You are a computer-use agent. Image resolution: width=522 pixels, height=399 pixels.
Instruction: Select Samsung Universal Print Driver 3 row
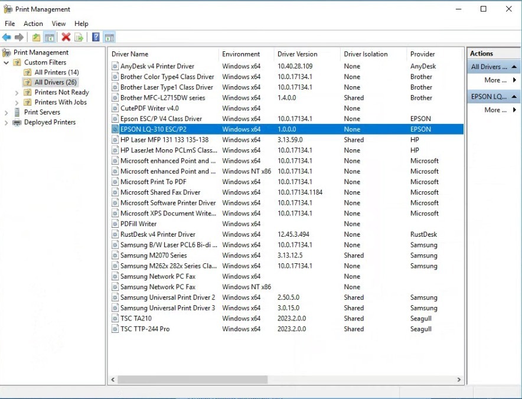point(287,308)
